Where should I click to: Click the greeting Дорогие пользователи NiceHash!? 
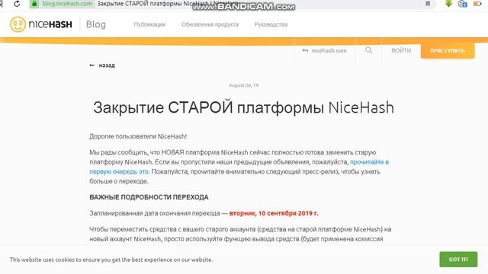138,136
